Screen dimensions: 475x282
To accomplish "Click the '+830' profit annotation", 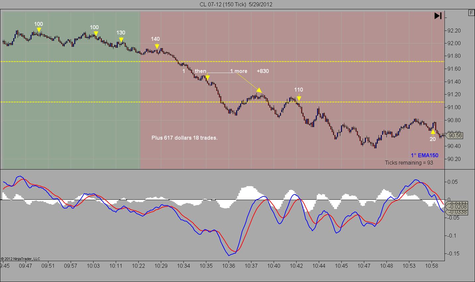I will tap(263, 71).
